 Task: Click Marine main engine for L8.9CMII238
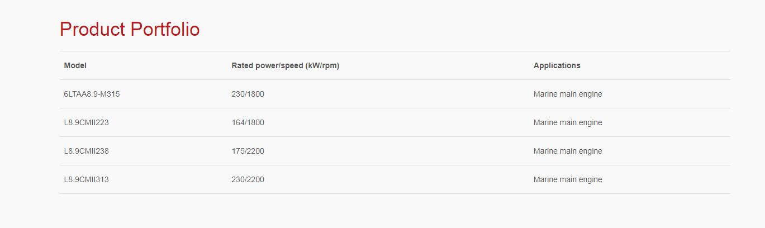568,151
